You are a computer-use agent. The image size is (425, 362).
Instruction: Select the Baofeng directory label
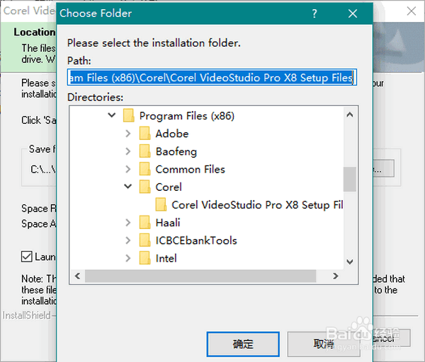(176, 152)
